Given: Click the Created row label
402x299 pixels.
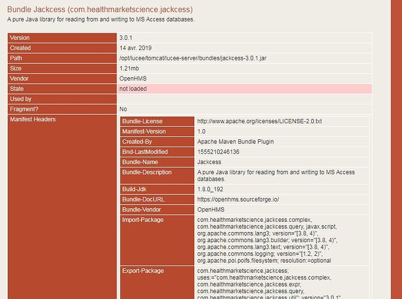Looking at the screenshot, I should pos(20,48).
